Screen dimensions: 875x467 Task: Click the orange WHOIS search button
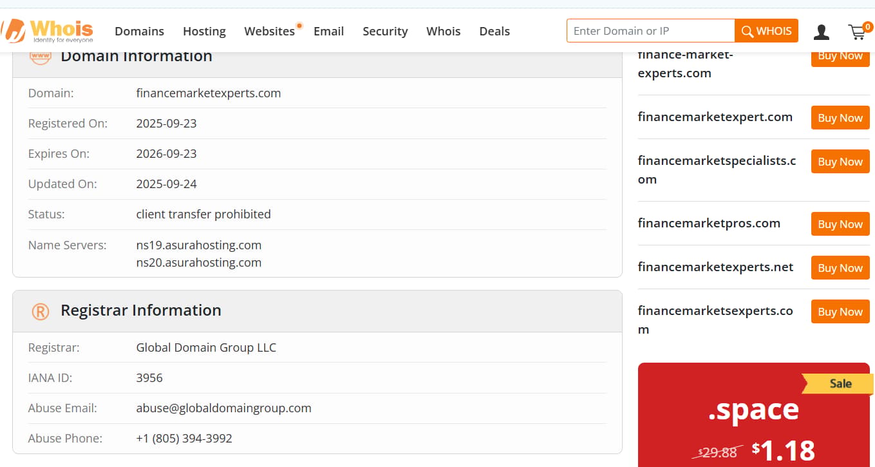coord(766,31)
